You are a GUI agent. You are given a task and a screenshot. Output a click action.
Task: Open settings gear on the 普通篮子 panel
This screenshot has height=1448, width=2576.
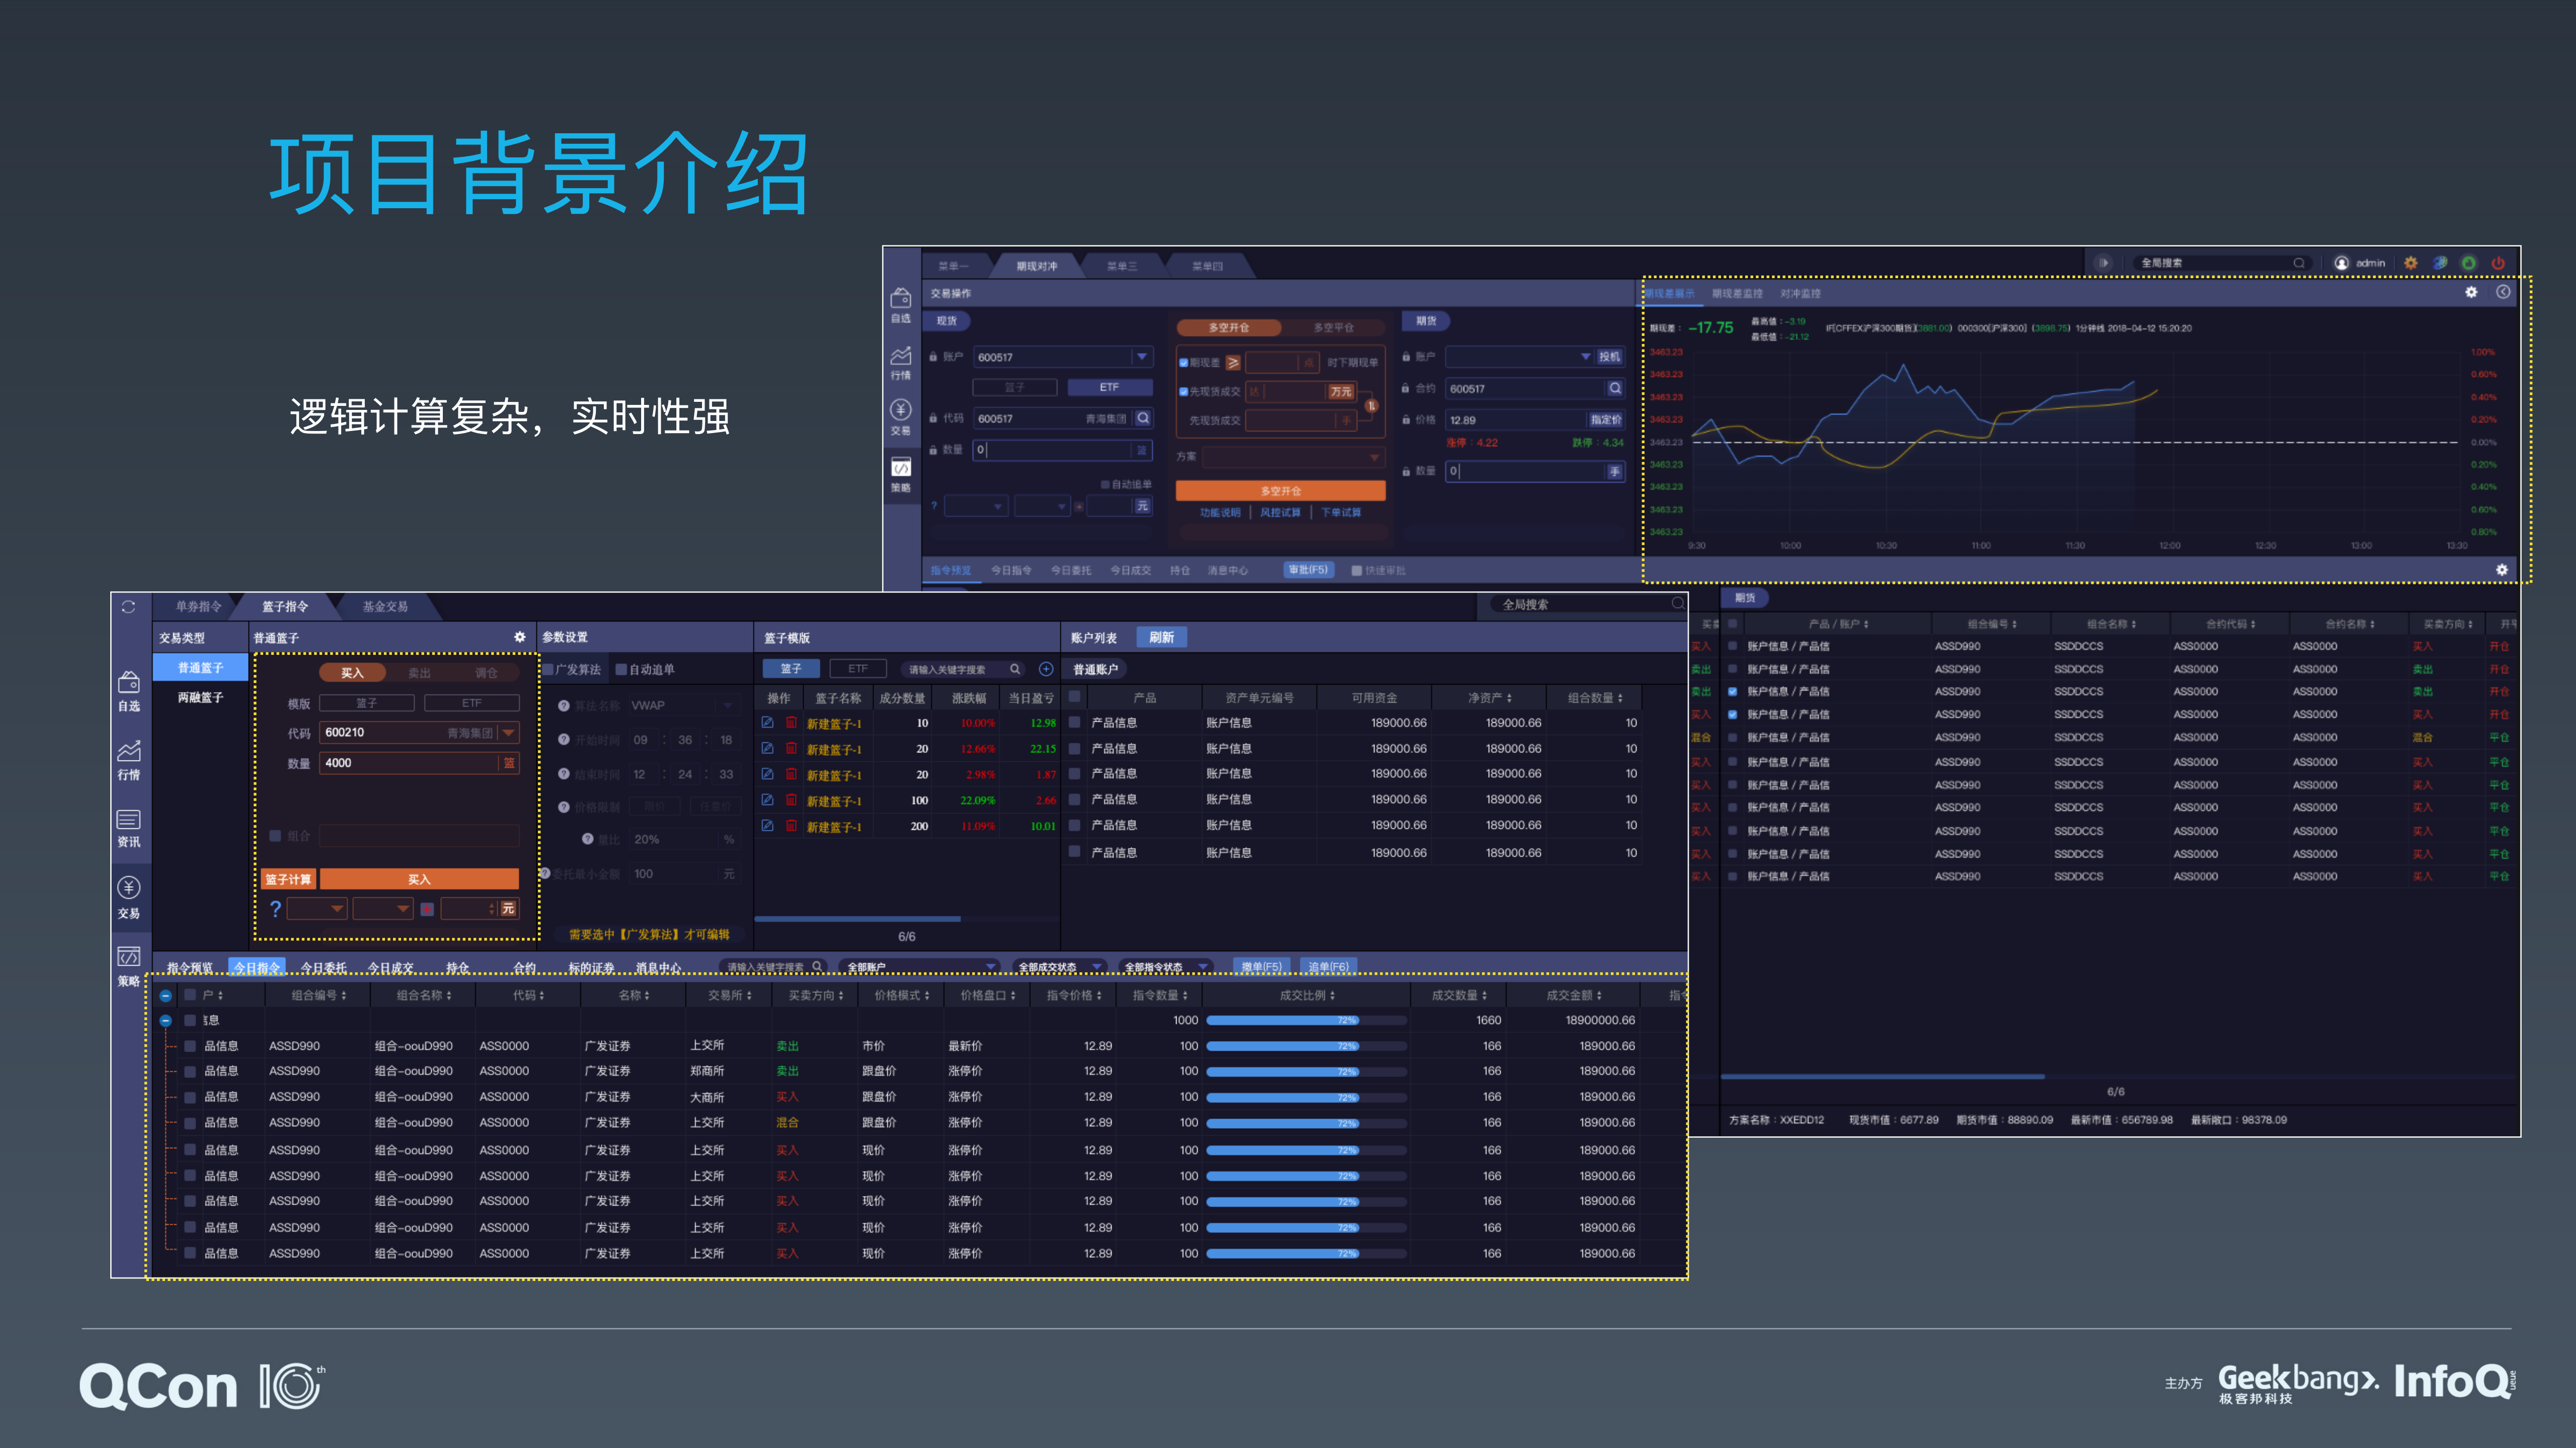coord(519,637)
